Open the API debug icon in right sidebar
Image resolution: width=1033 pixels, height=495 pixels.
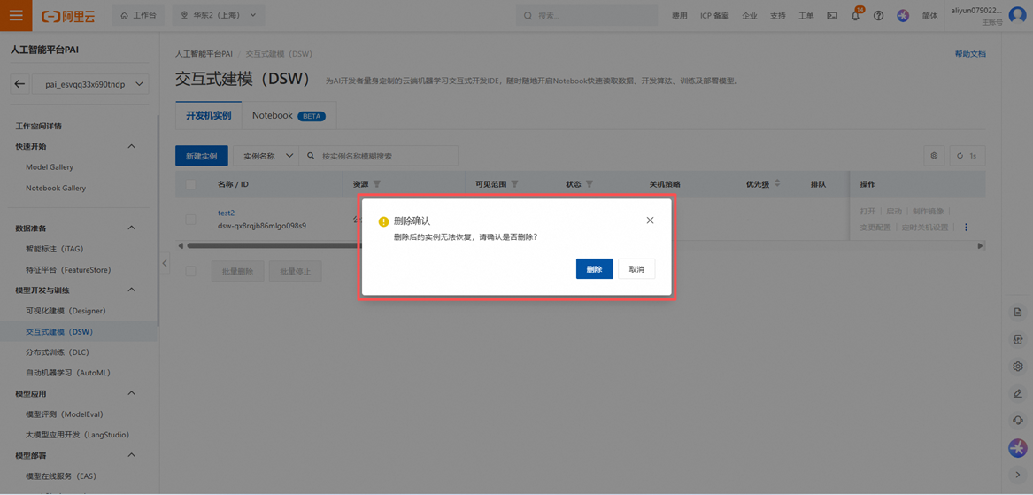tap(1018, 339)
